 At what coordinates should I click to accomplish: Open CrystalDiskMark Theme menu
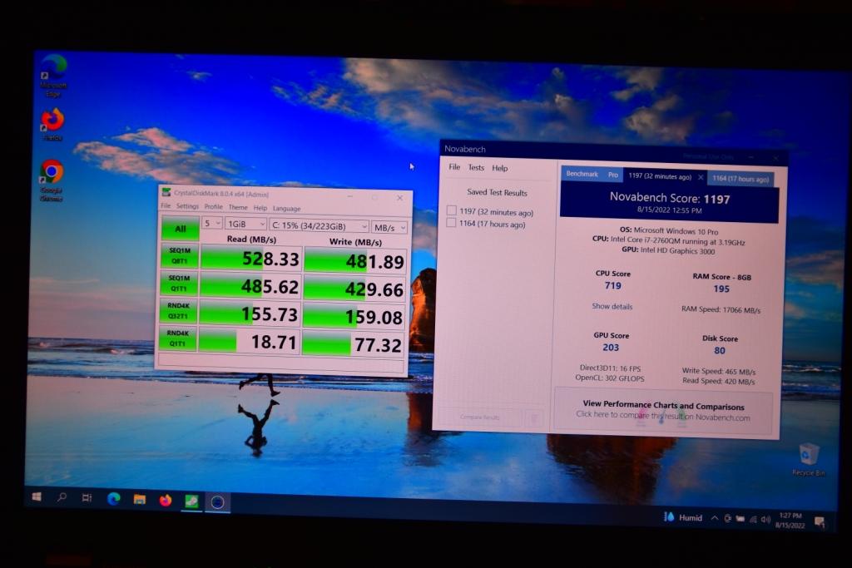tap(238, 207)
